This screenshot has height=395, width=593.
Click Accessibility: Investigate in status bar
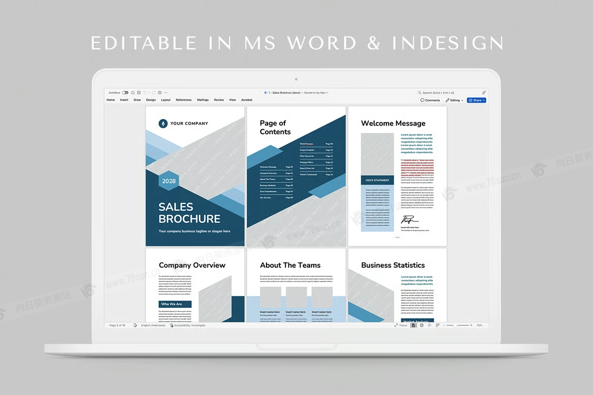point(188,325)
